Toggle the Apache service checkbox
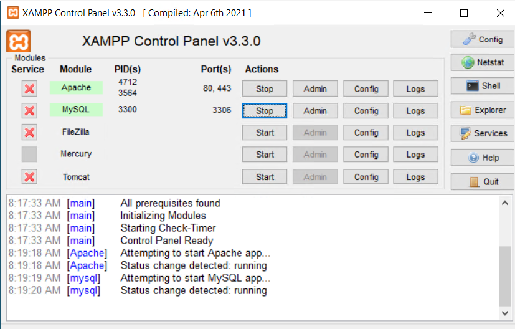This screenshot has height=329, width=515. [x=29, y=88]
